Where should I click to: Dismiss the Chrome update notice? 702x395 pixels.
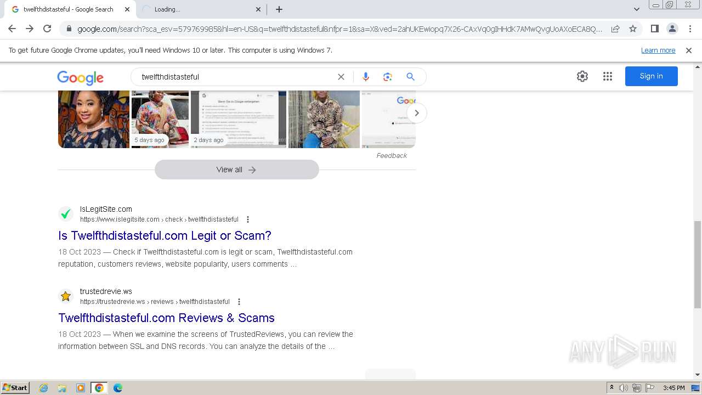tap(688, 50)
